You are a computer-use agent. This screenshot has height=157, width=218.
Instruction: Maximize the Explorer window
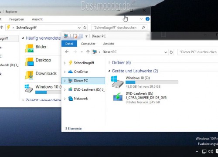[131, 10]
